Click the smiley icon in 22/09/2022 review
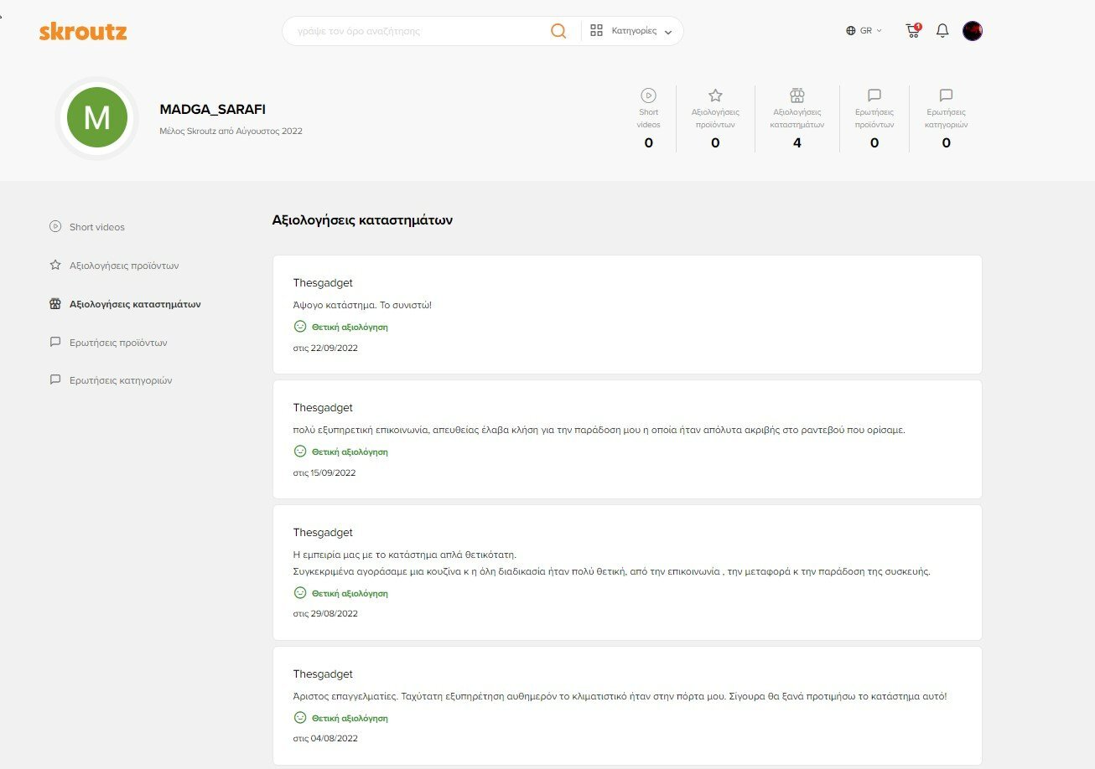1095x769 pixels. pyautogui.click(x=300, y=327)
